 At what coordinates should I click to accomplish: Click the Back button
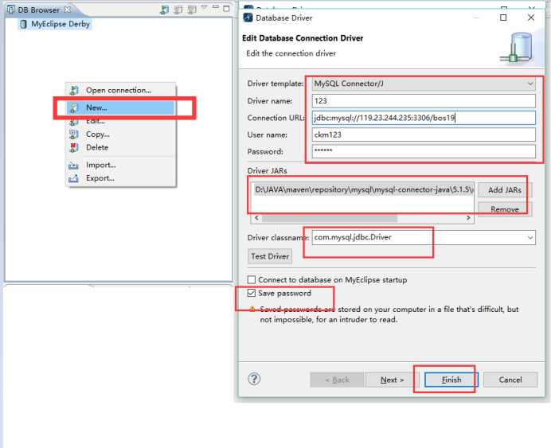tap(337, 380)
